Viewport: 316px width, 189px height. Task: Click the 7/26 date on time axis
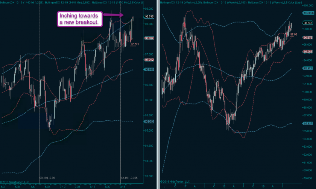77,187
